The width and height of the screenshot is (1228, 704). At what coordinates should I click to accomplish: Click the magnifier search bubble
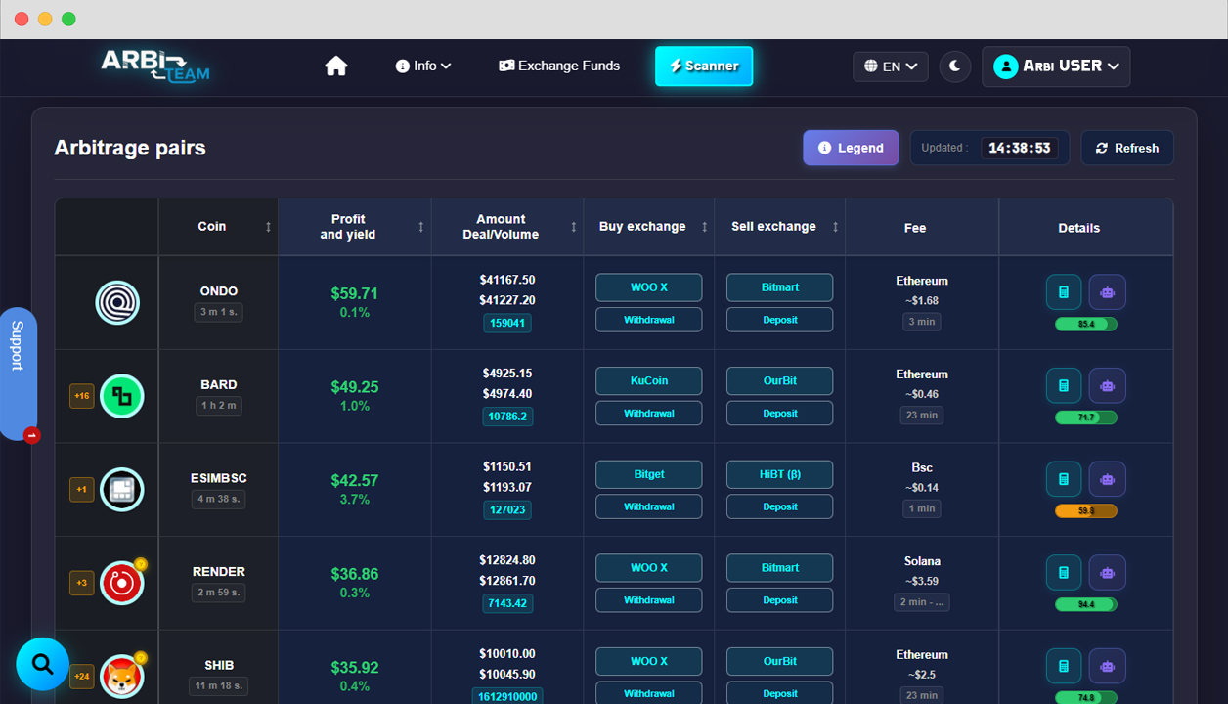pos(42,664)
